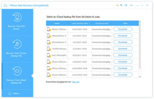Click the Name column header

click(57, 23)
